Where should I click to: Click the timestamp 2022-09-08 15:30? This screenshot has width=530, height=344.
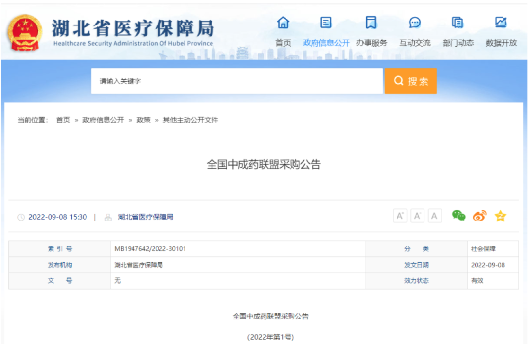(58, 217)
